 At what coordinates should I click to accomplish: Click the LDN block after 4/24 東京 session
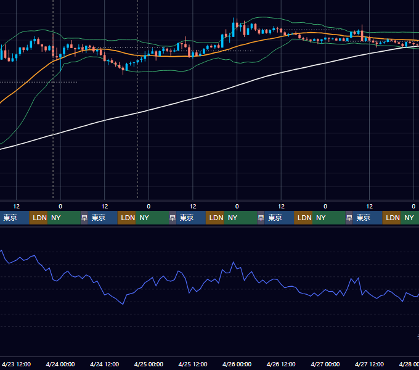pyautogui.click(x=127, y=218)
